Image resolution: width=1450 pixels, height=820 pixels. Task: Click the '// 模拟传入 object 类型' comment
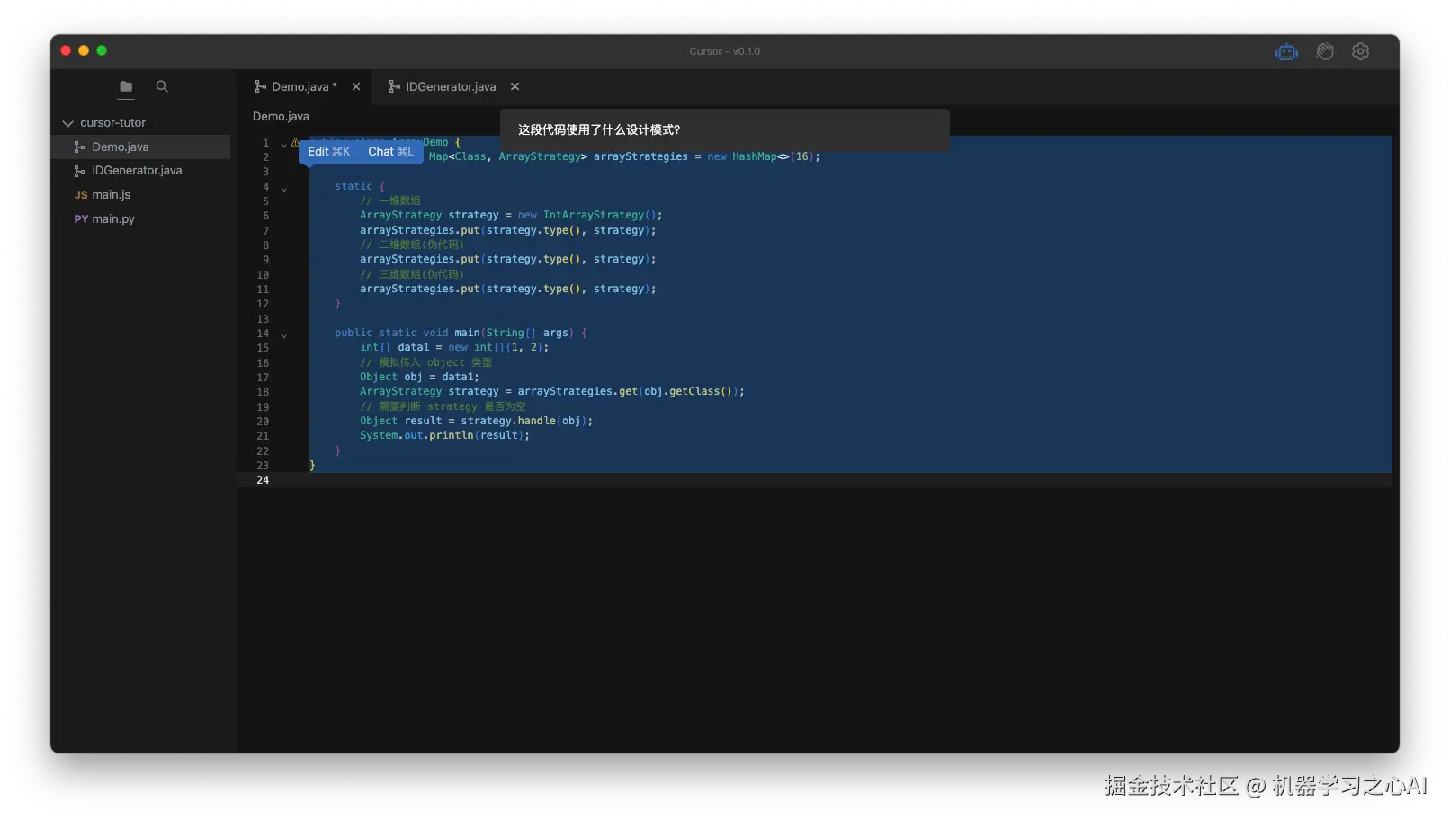[426, 362]
